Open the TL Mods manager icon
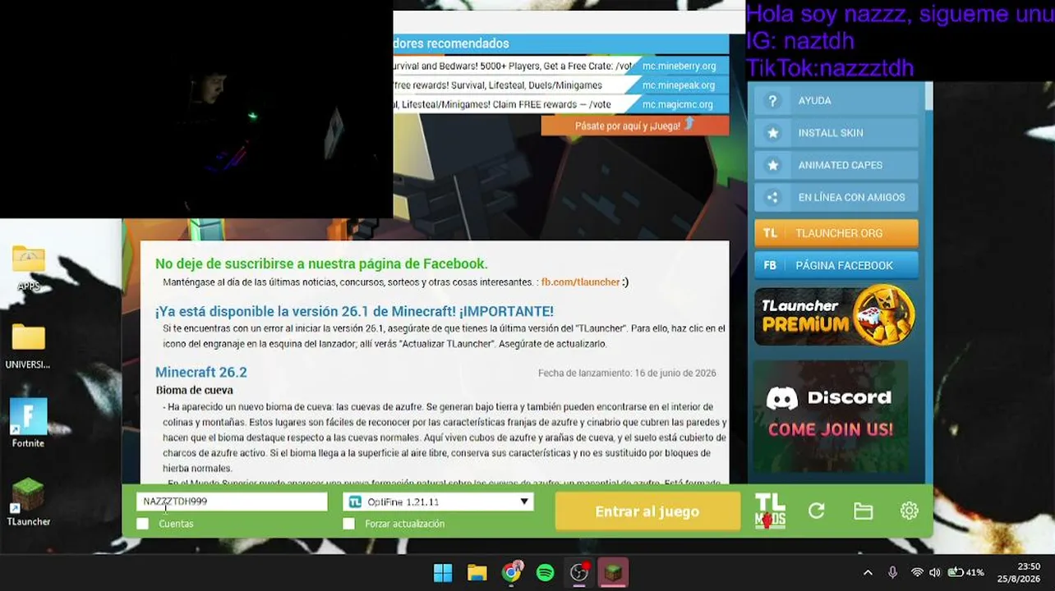 point(770,511)
